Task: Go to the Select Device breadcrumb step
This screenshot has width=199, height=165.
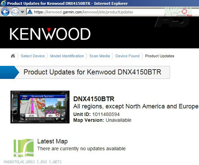Action: click(33, 56)
